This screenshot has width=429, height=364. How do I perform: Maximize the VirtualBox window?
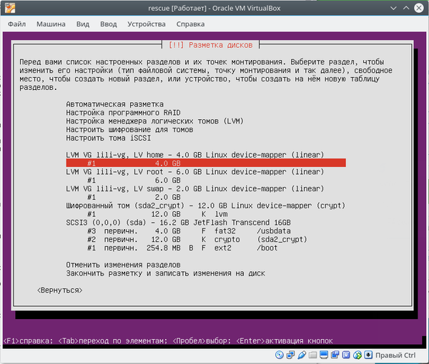406,8
